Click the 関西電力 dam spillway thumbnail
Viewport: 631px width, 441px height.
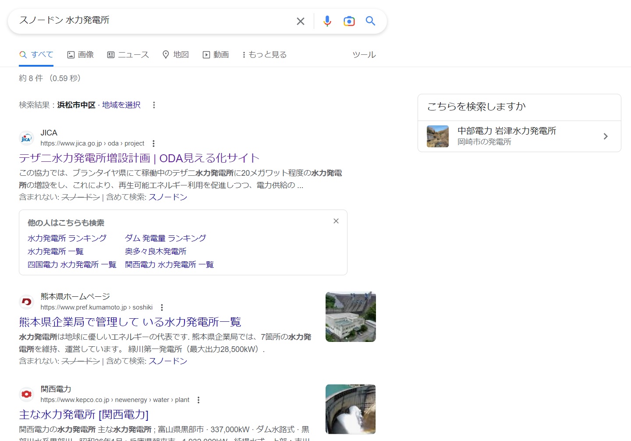point(351,409)
